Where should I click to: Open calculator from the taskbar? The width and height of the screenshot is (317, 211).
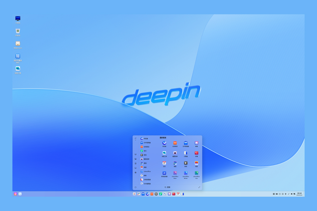(183, 194)
